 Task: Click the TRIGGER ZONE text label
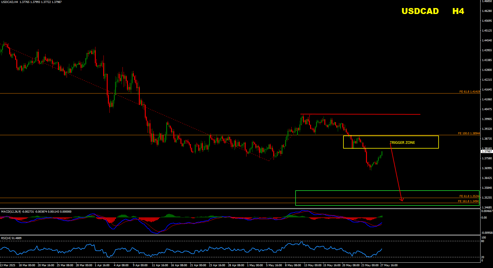402,143
